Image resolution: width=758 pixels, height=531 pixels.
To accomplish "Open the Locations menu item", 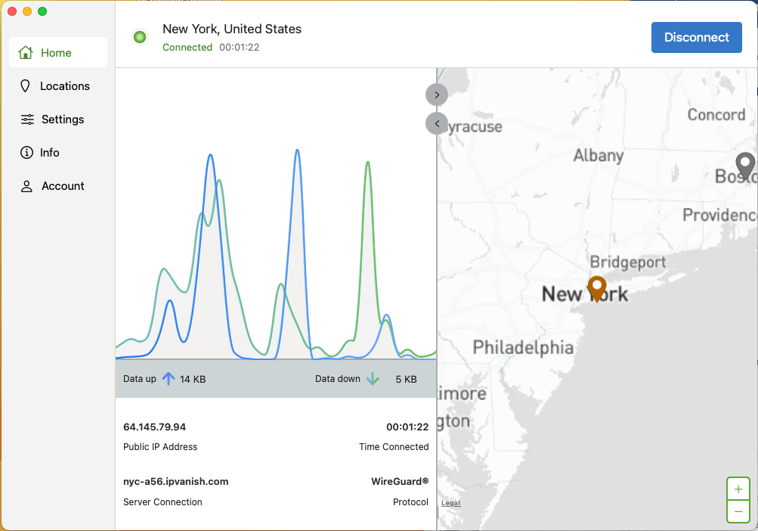I will pyautogui.click(x=64, y=86).
